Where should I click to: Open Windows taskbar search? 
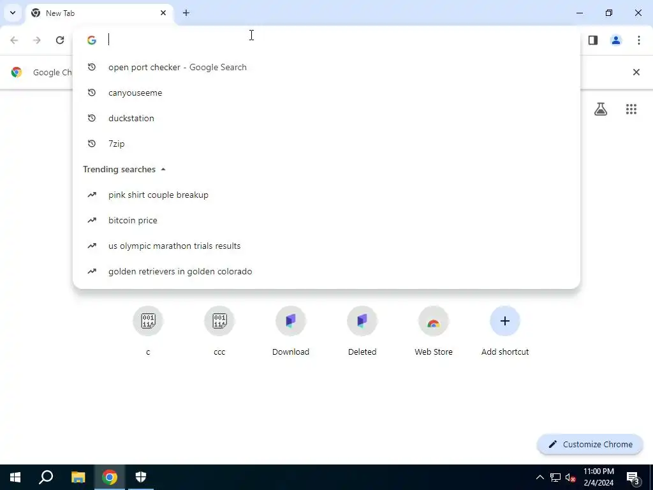click(46, 477)
